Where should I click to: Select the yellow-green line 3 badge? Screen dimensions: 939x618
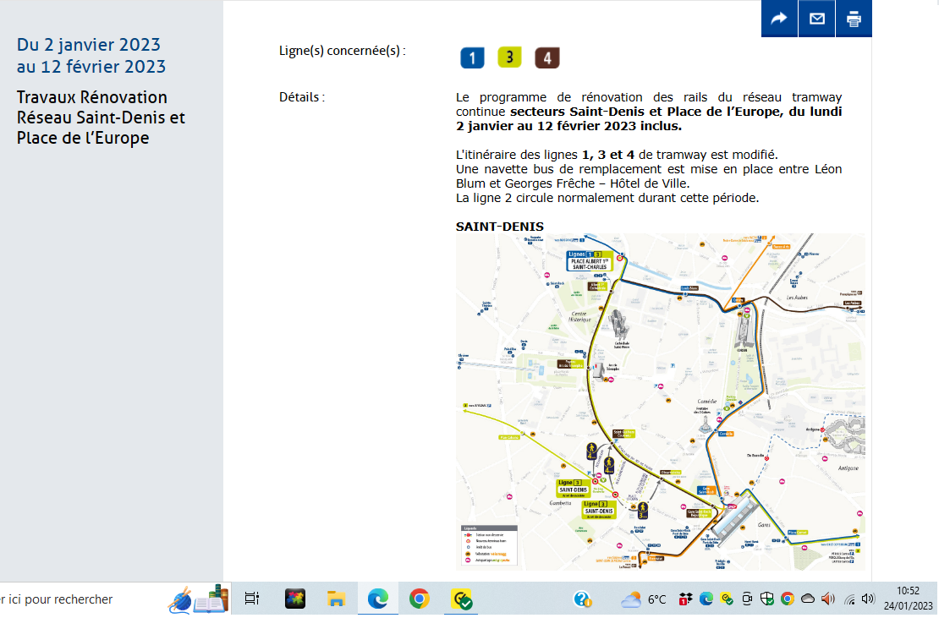tap(509, 57)
